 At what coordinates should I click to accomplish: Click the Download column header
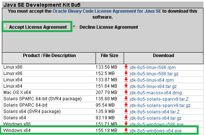pyautogui.click(x=163, y=58)
